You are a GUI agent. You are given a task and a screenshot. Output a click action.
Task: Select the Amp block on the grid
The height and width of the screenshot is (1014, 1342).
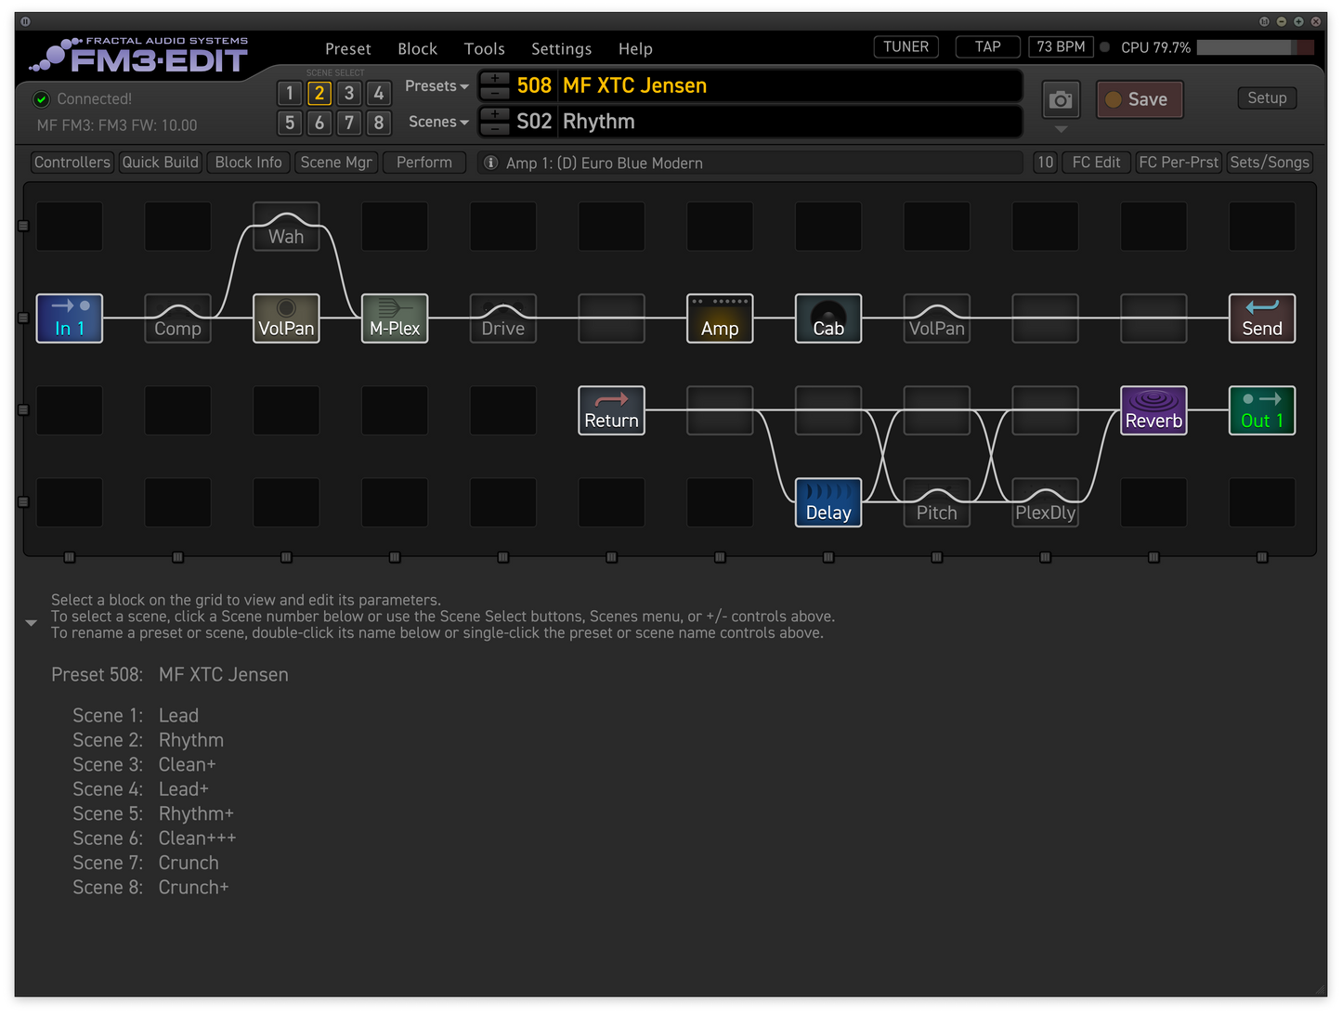pyautogui.click(x=720, y=318)
